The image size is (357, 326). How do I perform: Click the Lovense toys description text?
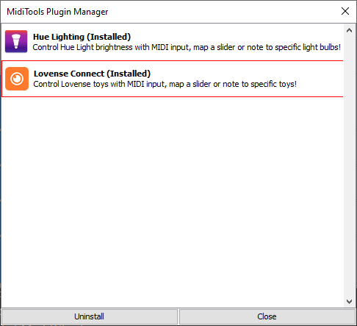click(165, 84)
